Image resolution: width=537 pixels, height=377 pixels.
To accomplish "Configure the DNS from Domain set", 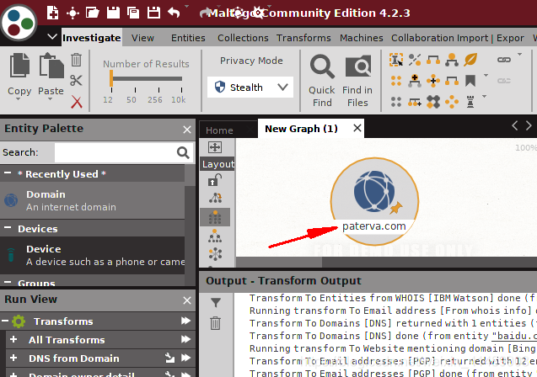I will [x=170, y=358].
